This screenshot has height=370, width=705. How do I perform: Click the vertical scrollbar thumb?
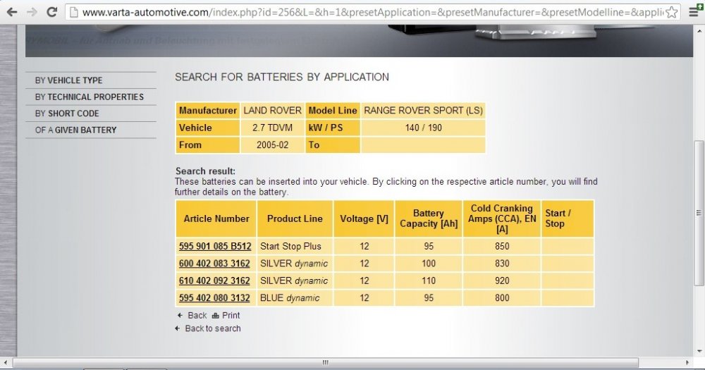click(x=698, y=213)
